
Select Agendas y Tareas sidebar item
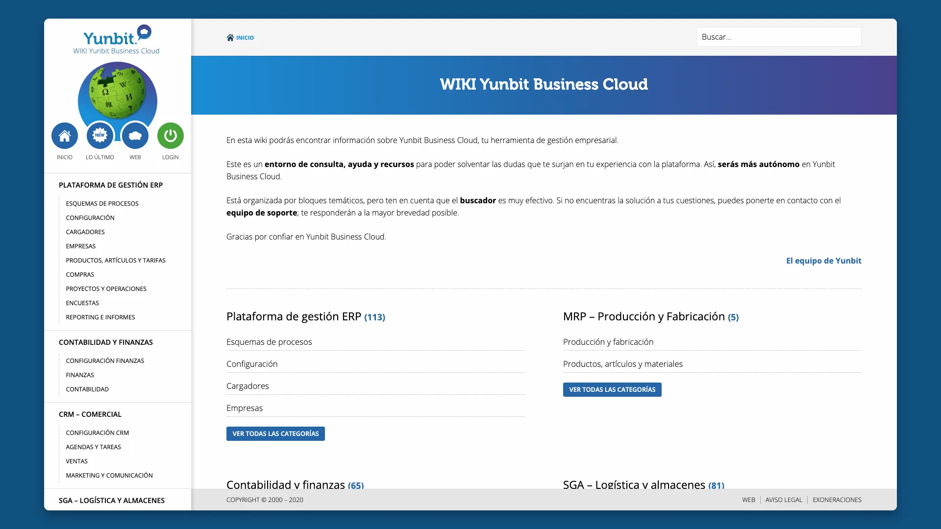point(93,447)
